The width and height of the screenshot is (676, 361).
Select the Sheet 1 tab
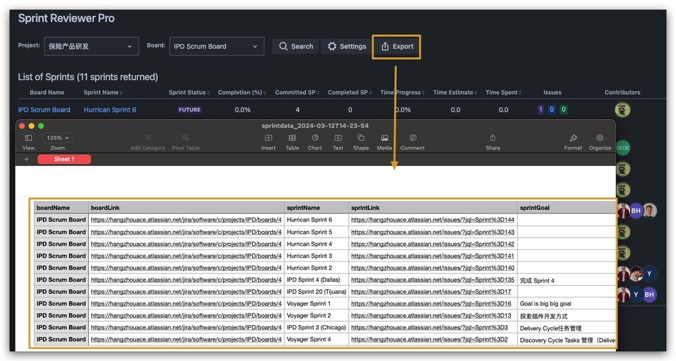[x=64, y=159]
